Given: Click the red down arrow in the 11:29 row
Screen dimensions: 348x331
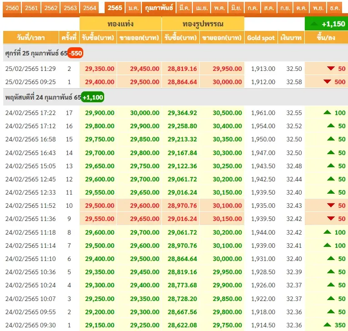Looking at the screenshot, I should [331, 68].
